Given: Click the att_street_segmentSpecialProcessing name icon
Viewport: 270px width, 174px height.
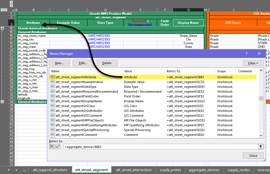Looking at the screenshot, I should [53, 130].
